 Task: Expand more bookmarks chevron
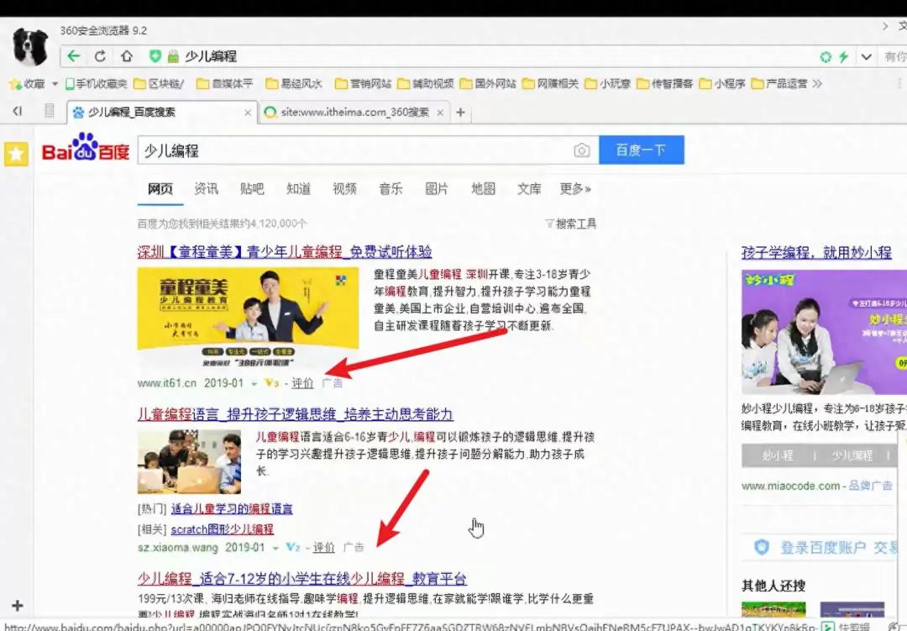(817, 84)
